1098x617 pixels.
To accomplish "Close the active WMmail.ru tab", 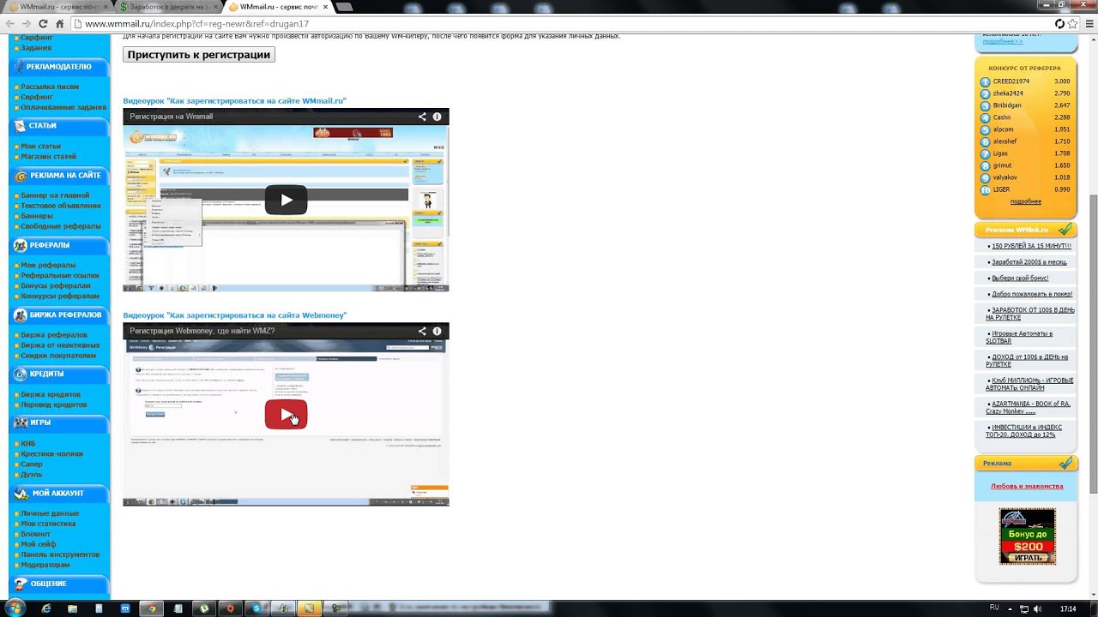I will coord(325,7).
